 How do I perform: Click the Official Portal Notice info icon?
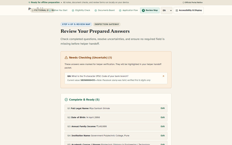coord(183,3)
